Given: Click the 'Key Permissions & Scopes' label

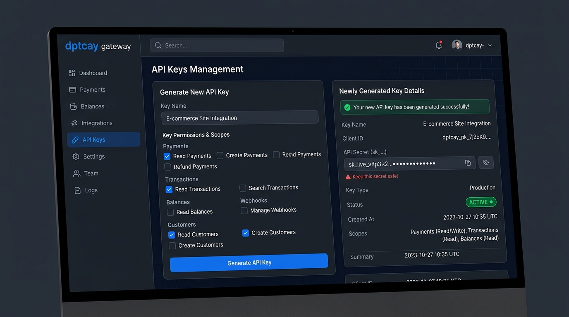Looking at the screenshot, I should (x=196, y=135).
